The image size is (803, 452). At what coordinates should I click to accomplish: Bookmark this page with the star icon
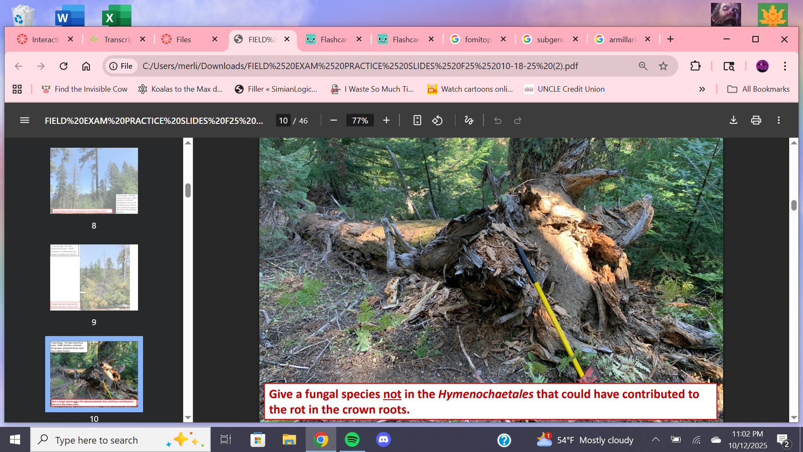[x=663, y=66]
